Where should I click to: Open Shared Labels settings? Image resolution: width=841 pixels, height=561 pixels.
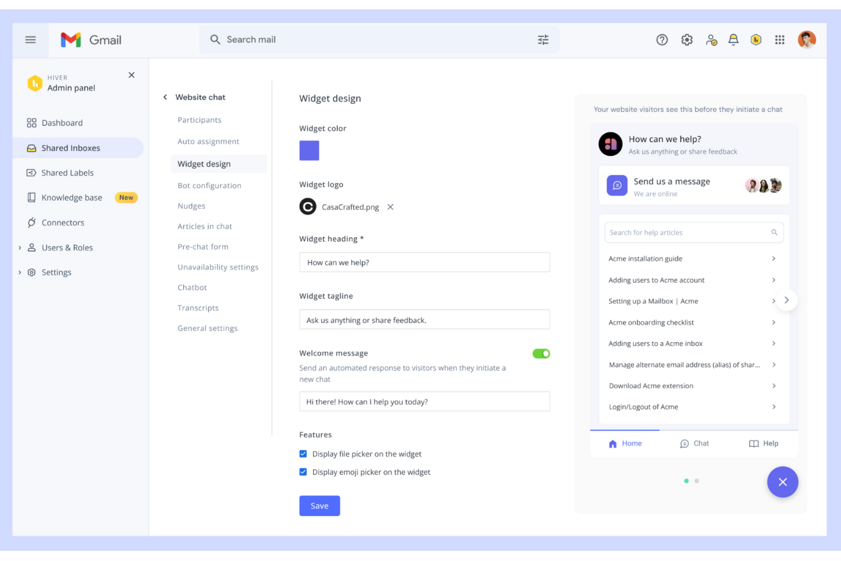67,172
